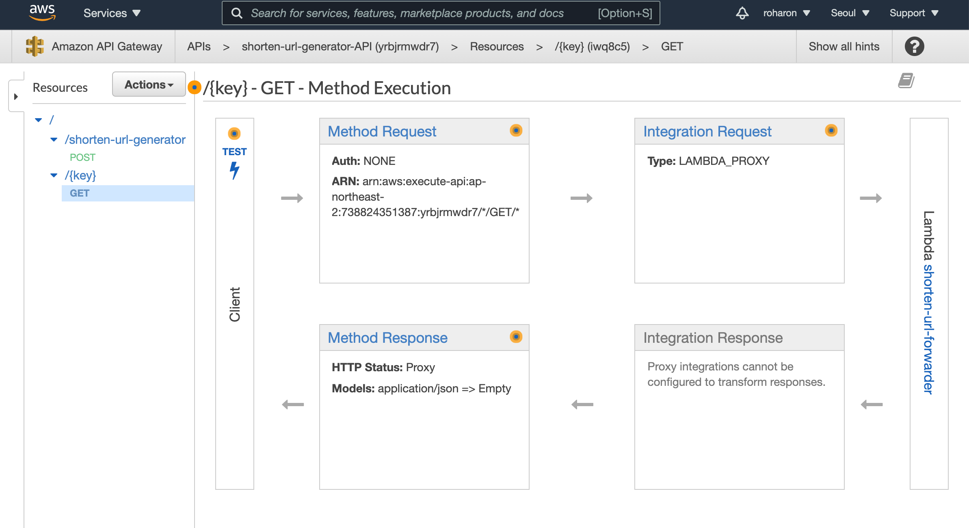Screen dimensions: 969x528
Task: Click the hint dot on Method Response
Action: (516, 337)
